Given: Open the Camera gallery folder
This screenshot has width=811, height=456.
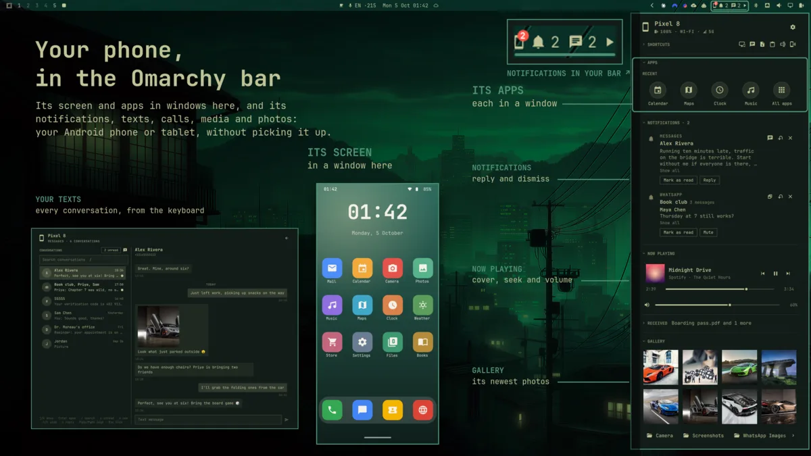Looking at the screenshot, I should click(x=660, y=436).
